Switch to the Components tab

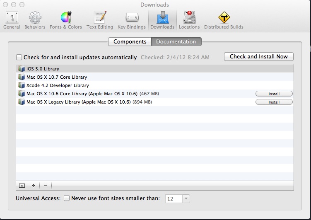[x=130, y=42]
